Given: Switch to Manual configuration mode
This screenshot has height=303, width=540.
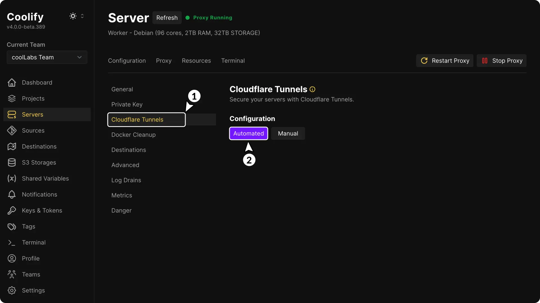Looking at the screenshot, I should click(288, 134).
